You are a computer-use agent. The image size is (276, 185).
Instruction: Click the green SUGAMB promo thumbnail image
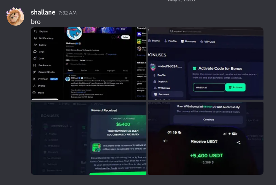point(96,148)
